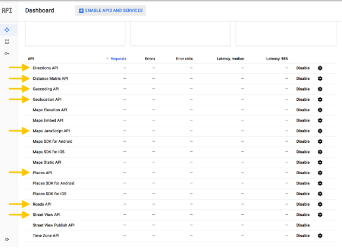
Task: Expand the sidebar with bottom arrow icon
Action: [7, 239]
